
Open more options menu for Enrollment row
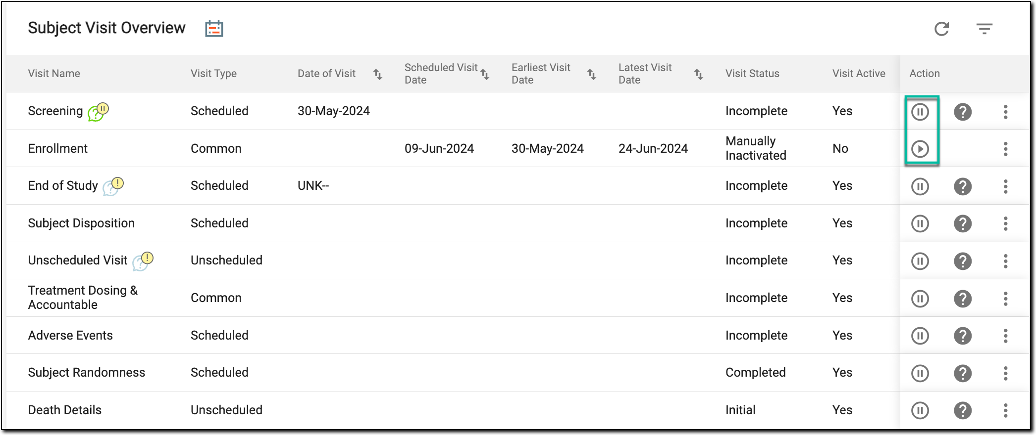coord(1005,149)
